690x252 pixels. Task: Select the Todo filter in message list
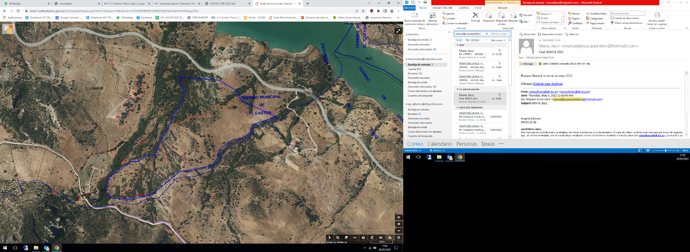coord(459,40)
